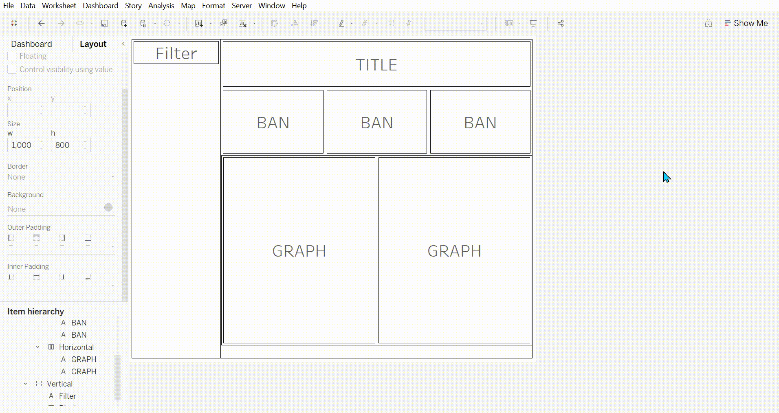The image size is (779, 413).
Task: Select Vertical item in Item hierarchy
Action: 59,384
